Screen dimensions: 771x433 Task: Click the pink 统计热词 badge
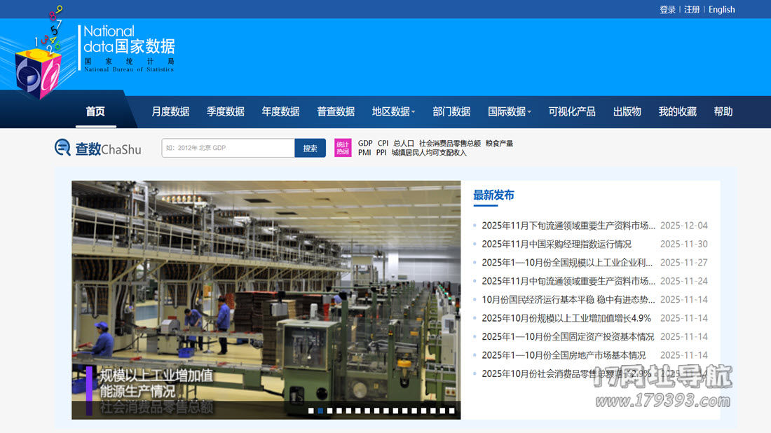click(343, 148)
